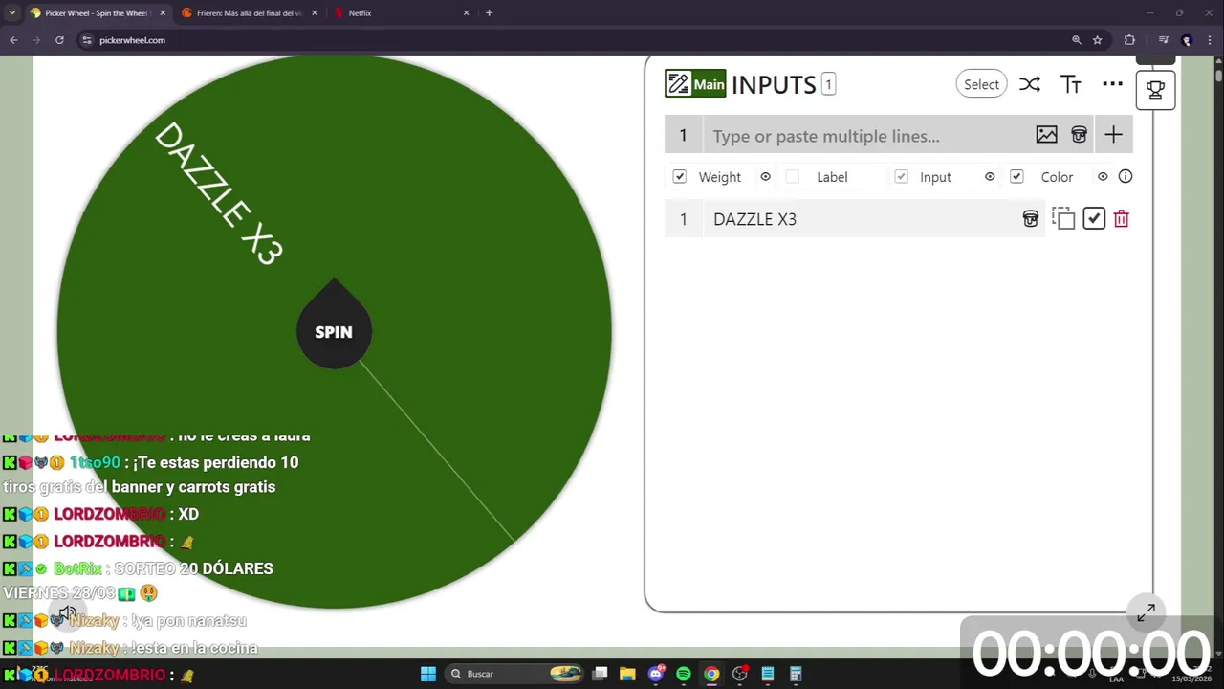Focus the 'Type or paste multiple lines' field
Viewport: 1224px width, 689px height.
pos(866,136)
